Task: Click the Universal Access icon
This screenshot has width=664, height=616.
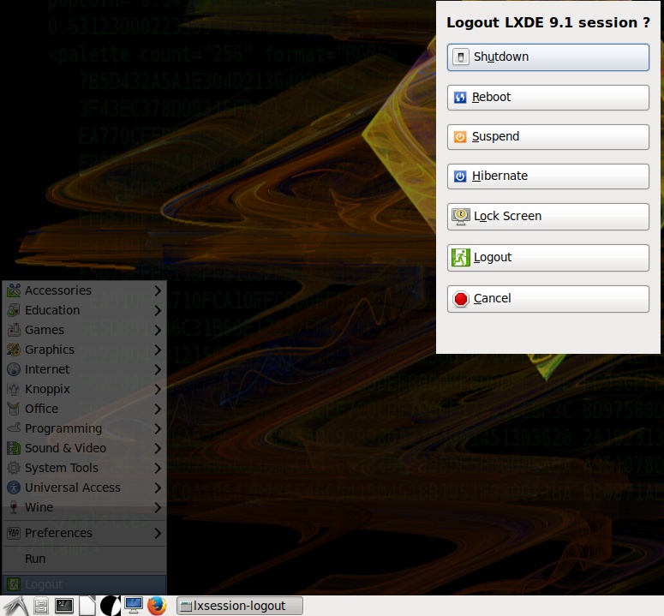Action: pyautogui.click(x=14, y=487)
